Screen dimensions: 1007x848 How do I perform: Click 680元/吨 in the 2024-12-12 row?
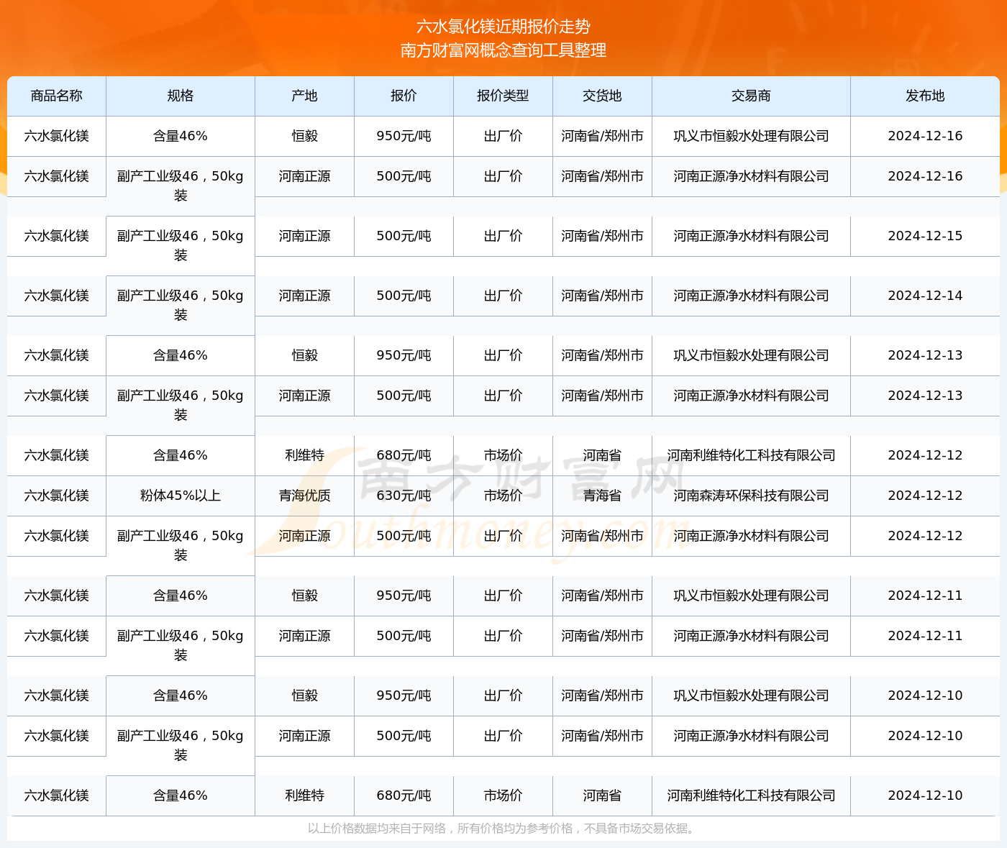pyautogui.click(x=404, y=455)
